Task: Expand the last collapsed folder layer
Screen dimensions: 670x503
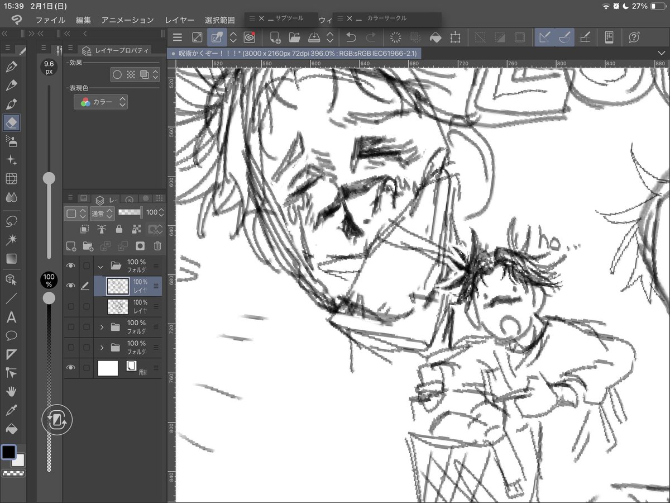Action: click(x=102, y=347)
